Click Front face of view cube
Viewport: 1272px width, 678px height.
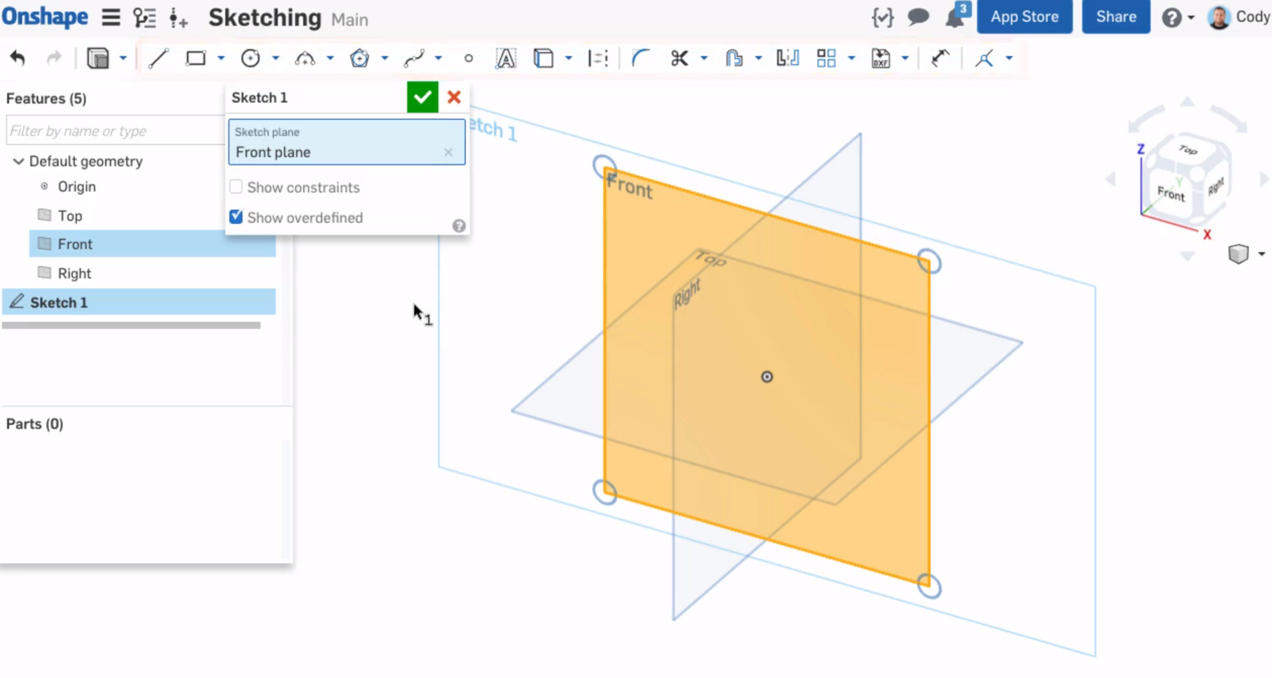(x=1171, y=193)
